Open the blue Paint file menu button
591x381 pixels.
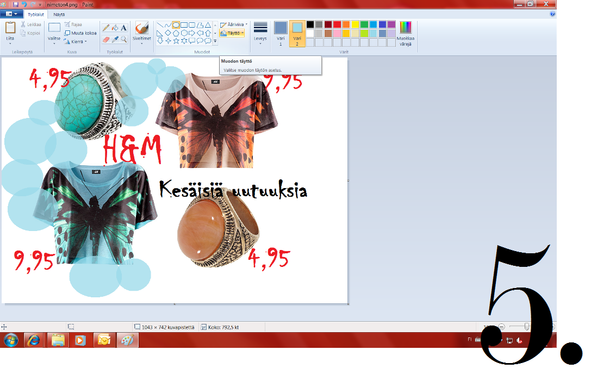pos(11,14)
